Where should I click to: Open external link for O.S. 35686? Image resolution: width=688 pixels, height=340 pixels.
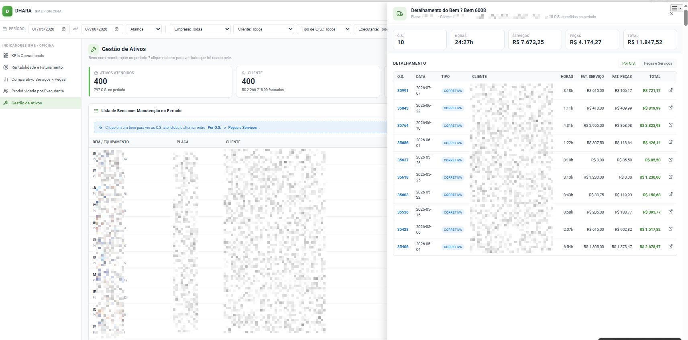point(670,142)
